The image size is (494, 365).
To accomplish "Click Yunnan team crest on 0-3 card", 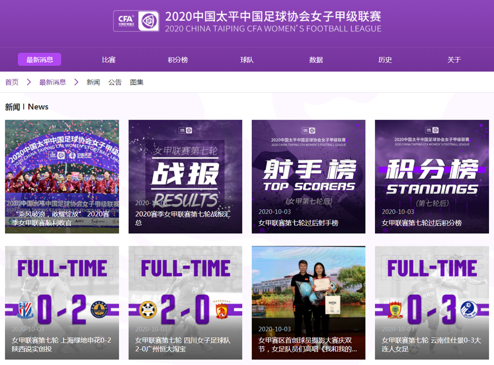I will pos(395,310).
